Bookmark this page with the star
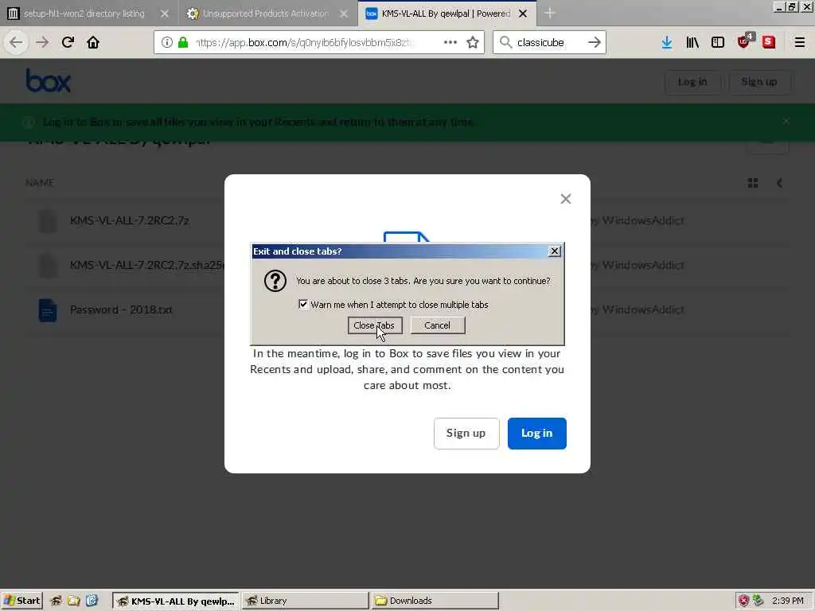The height and width of the screenshot is (611, 815). coord(473,42)
